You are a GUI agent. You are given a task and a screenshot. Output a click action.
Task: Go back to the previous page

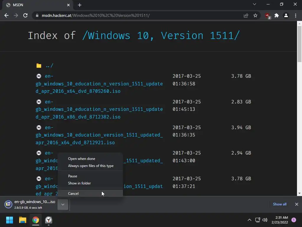coord(6,15)
